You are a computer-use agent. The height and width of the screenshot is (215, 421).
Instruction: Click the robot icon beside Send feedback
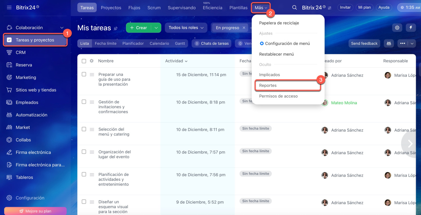pos(389,43)
